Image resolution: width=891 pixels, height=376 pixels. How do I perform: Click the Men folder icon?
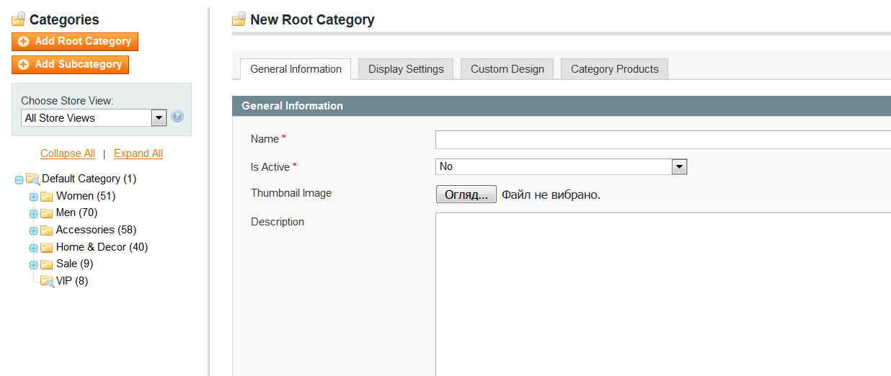(47, 213)
